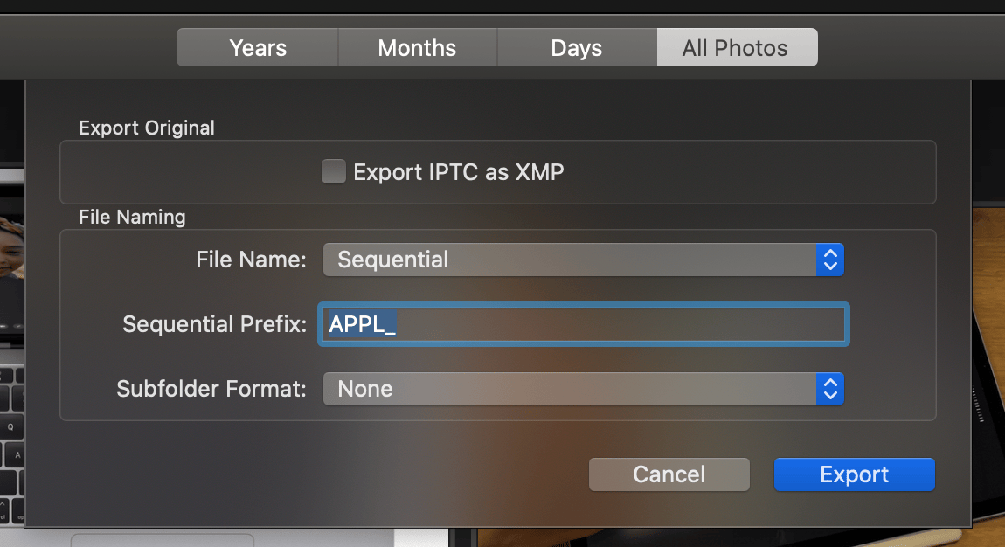Click the blue arrows on Subfolder Format popup

[x=830, y=389]
